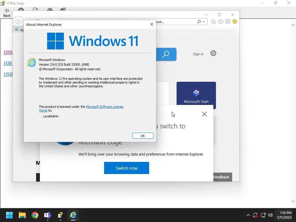Open the page settings gear icon
This screenshot has width=296, height=222.
coord(213,53)
